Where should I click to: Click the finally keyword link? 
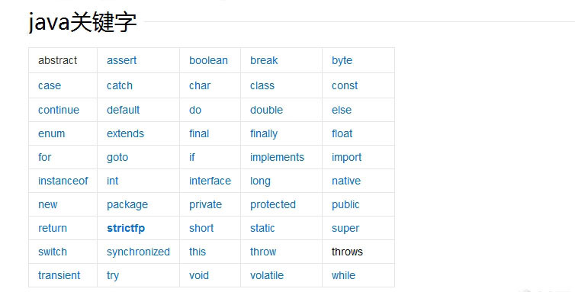point(264,134)
